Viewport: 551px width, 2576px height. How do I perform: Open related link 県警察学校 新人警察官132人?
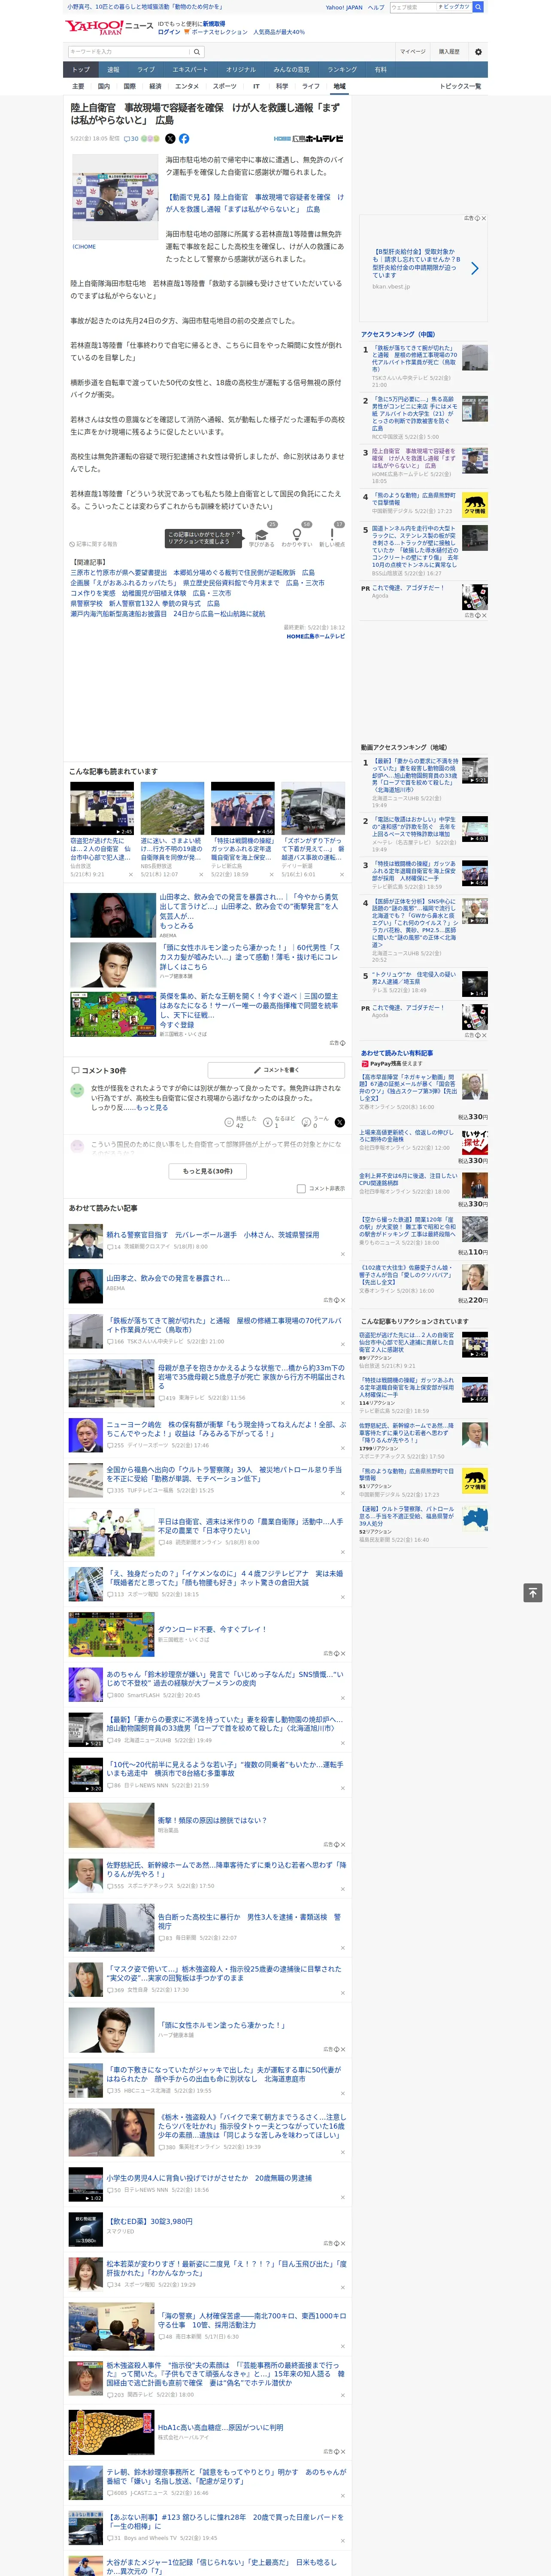pos(145,603)
